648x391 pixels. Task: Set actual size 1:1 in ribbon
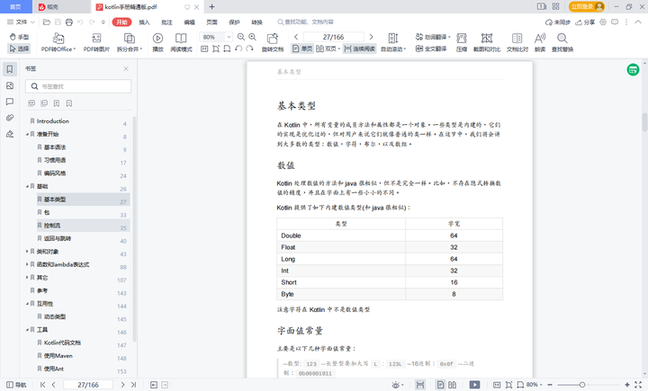[x=204, y=49]
